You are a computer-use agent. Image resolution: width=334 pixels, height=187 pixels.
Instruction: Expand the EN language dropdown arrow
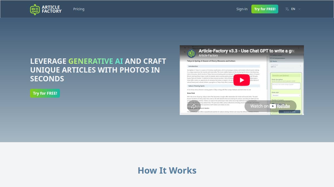[x=299, y=9]
